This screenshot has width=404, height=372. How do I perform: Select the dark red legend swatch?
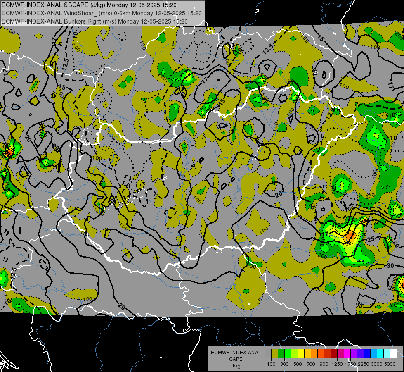334,353
